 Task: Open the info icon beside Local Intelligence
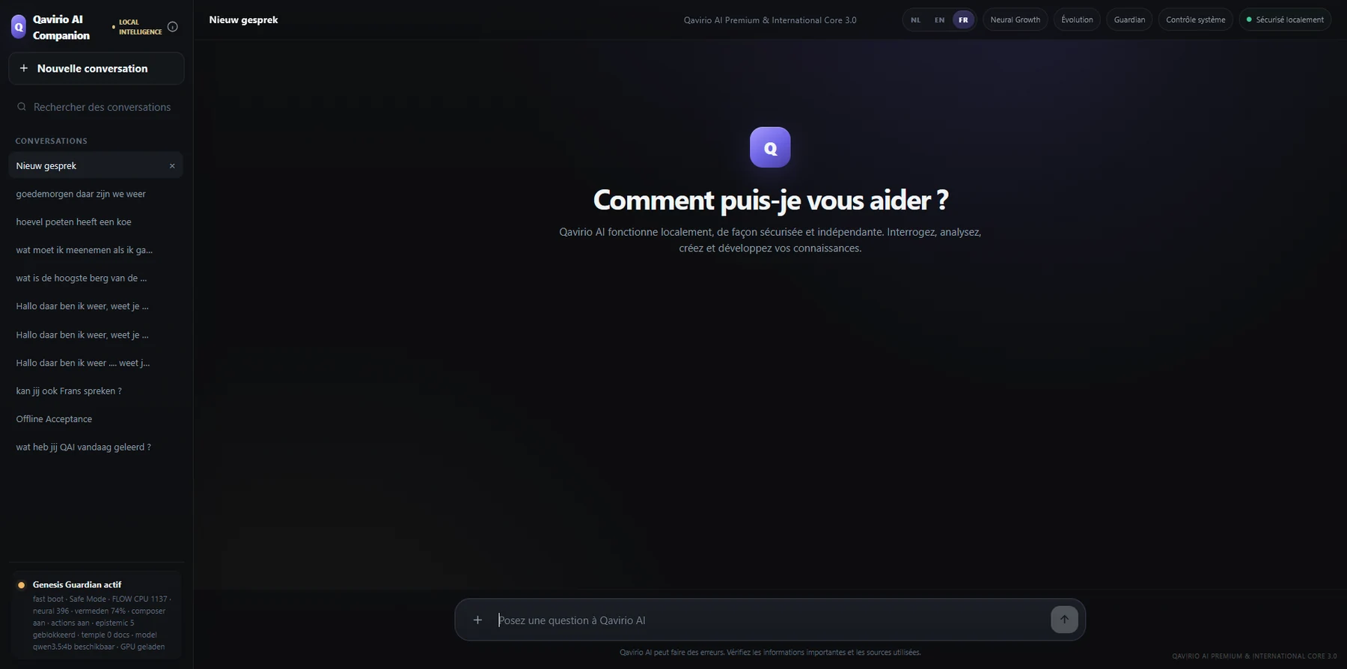pyautogui.click(x=173, y=27)
